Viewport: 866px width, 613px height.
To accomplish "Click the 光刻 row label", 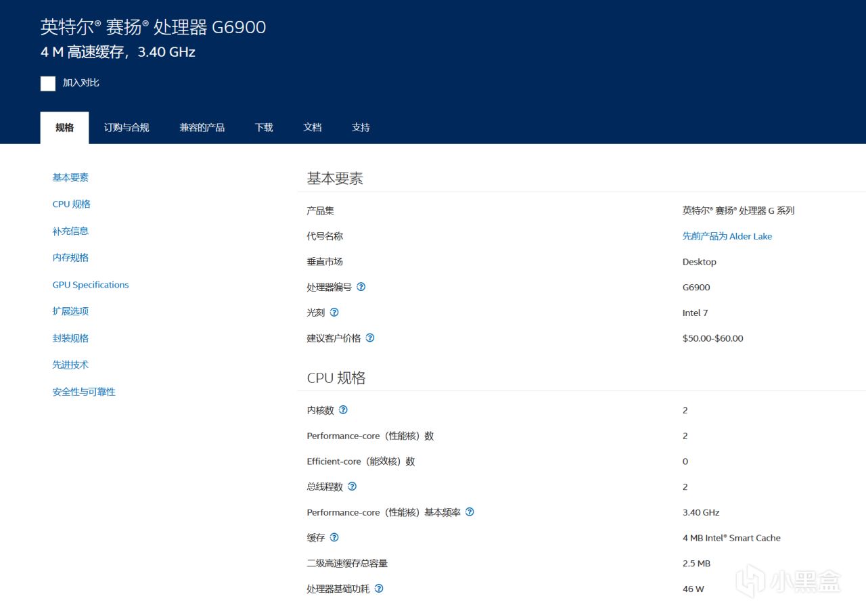I will 316,313.
